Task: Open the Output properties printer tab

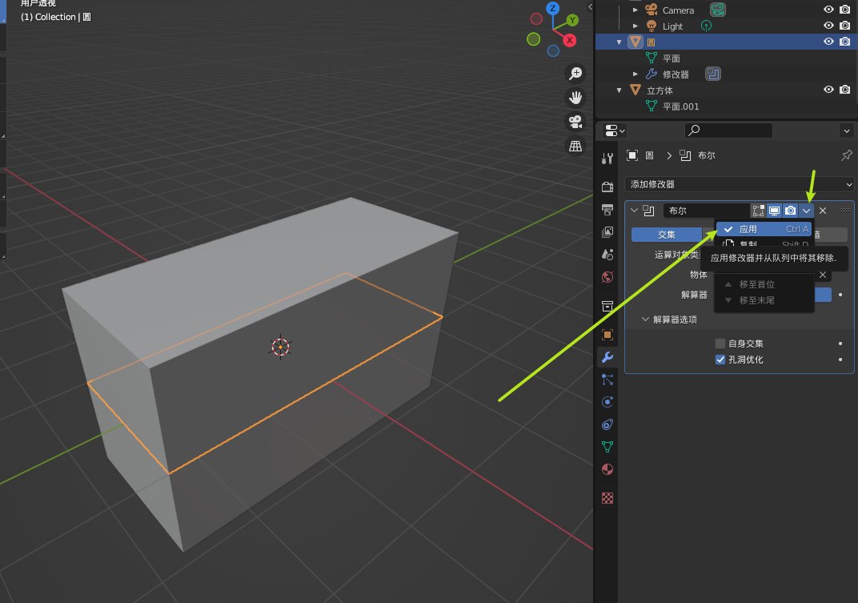Action: [607, 209]
